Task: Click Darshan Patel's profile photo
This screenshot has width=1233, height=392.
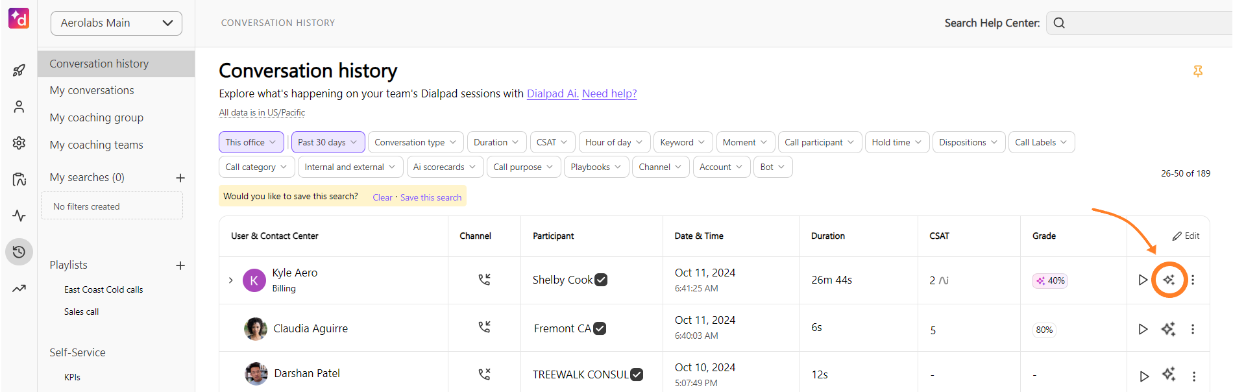Action: click(x=256, y=374)
